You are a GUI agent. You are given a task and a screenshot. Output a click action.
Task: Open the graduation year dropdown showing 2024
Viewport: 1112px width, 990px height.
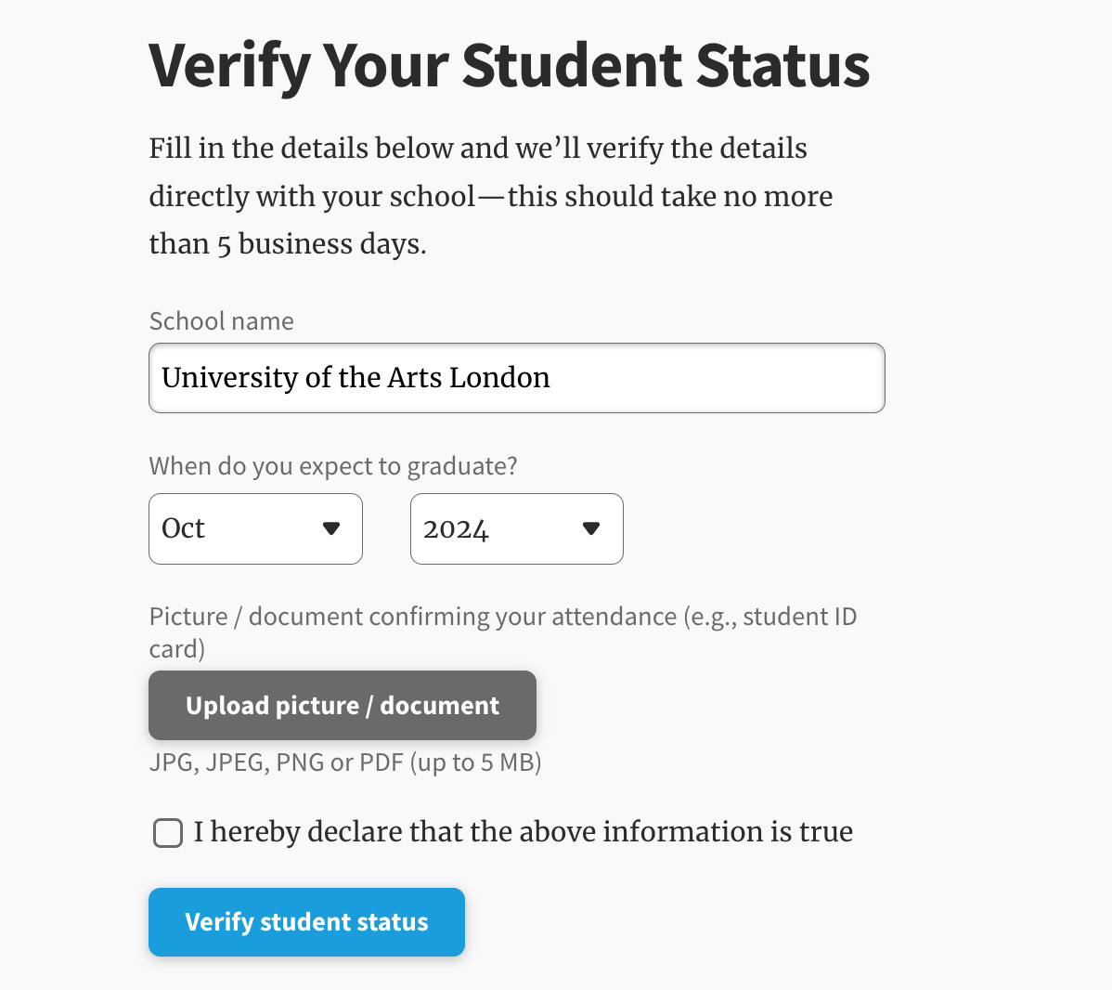coord(516,528)
